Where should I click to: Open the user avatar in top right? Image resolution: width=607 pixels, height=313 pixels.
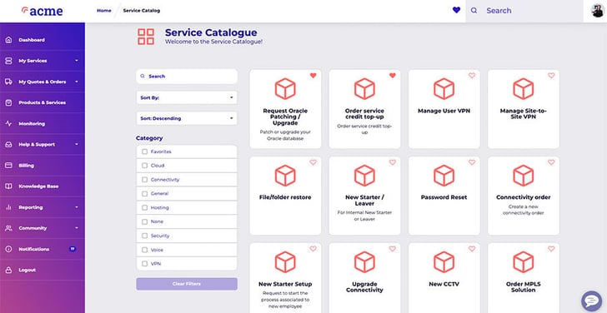tap(597, 11)
